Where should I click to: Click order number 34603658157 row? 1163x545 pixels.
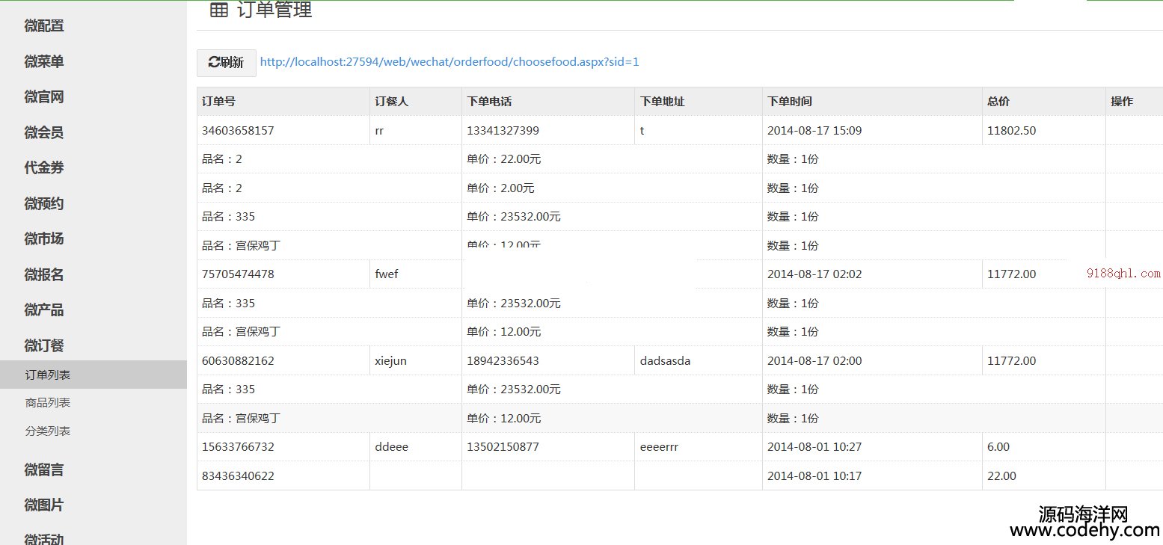pyautogui.click(x=238, y=131)
